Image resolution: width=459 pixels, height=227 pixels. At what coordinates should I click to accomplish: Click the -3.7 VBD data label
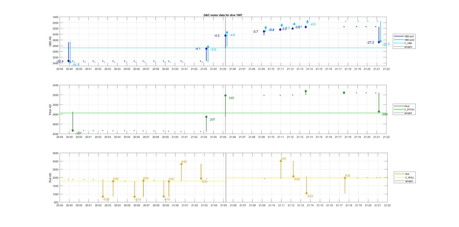[x=255, y=32]
